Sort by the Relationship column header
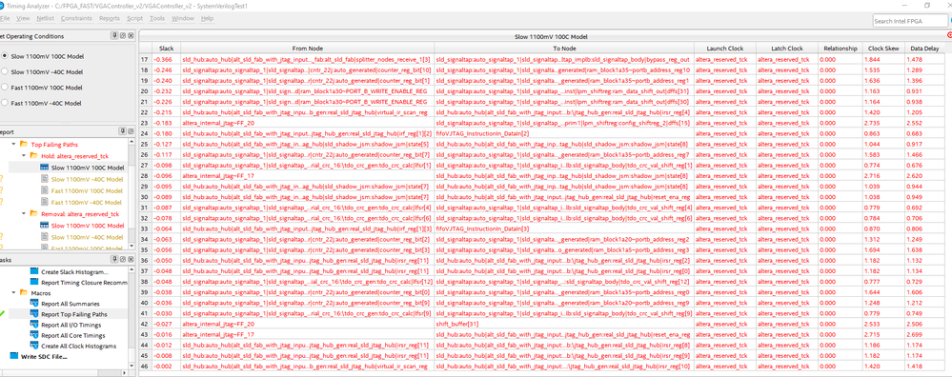Viewport: 952px width, 377px height. click(841, 48)
